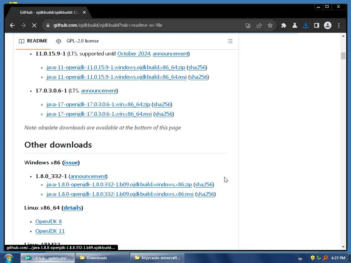Image resolution: width=351 pixels, height=263 pixels.
Task: Click the page scrollbar thumb
Action: point(343,56)
